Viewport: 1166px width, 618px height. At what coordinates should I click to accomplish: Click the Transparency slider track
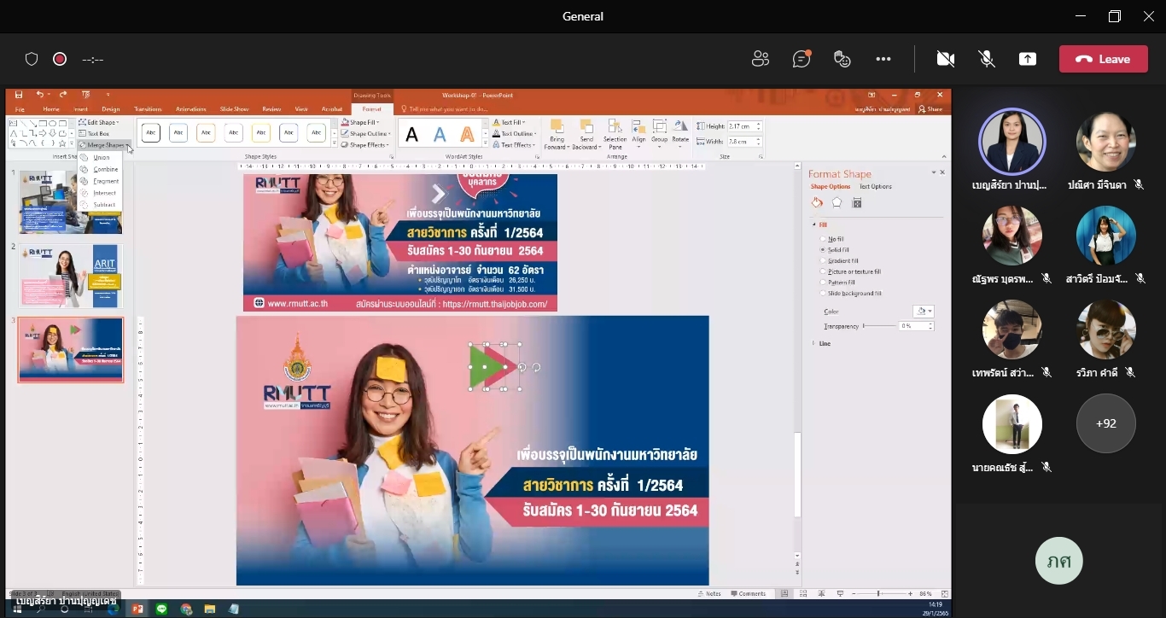(x=880, y=326)
